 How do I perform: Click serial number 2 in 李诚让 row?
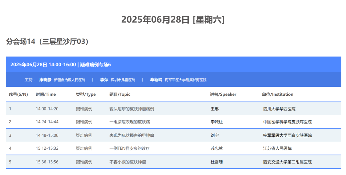10,122
